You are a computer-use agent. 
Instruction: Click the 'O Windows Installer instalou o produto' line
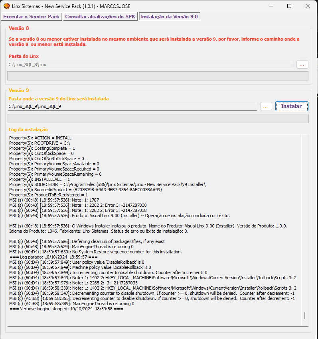click(148, 226)
